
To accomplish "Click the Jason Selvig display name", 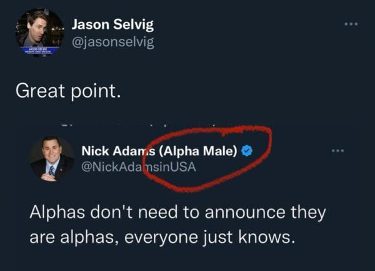I will 112,25.
